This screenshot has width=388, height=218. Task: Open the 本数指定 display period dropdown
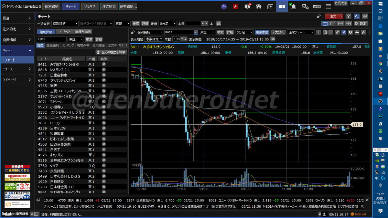pos(154,39)
